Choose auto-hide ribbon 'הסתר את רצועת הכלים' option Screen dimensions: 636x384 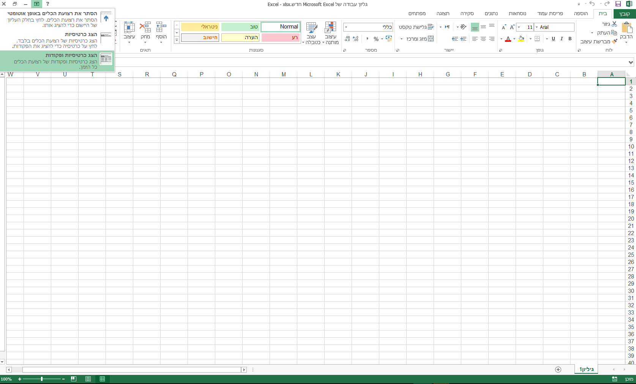click(57, 19)
